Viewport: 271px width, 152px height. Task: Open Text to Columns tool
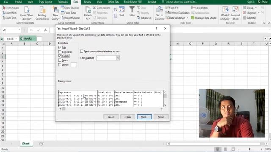pyautogui.click(x=159, y=13)
